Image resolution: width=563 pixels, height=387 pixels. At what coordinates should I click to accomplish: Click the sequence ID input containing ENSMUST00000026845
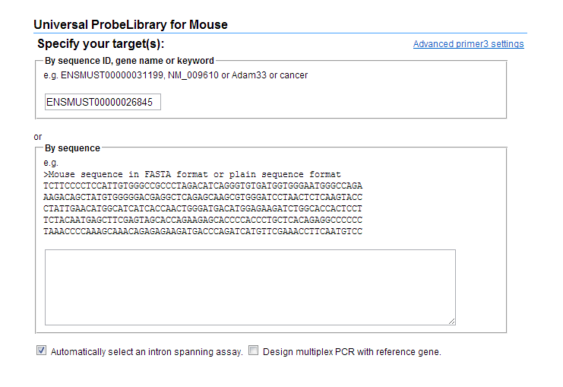click(x=103, y=102)
